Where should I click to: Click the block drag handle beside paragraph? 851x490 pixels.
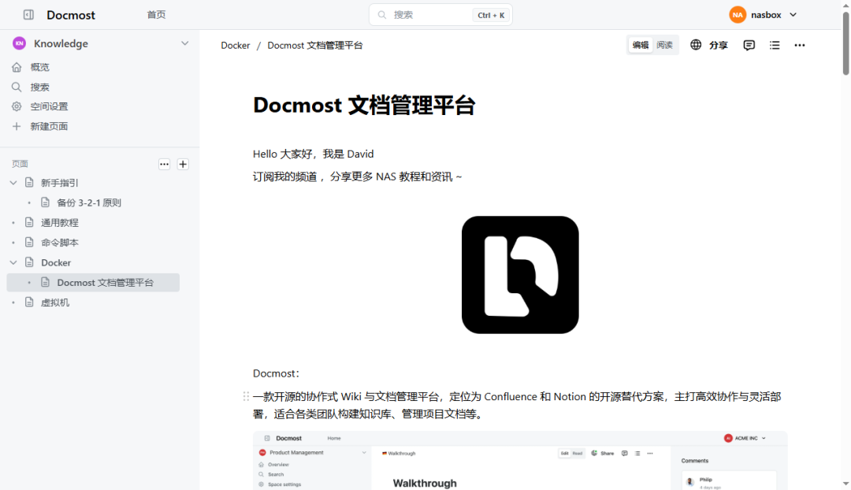click(246, 397)
